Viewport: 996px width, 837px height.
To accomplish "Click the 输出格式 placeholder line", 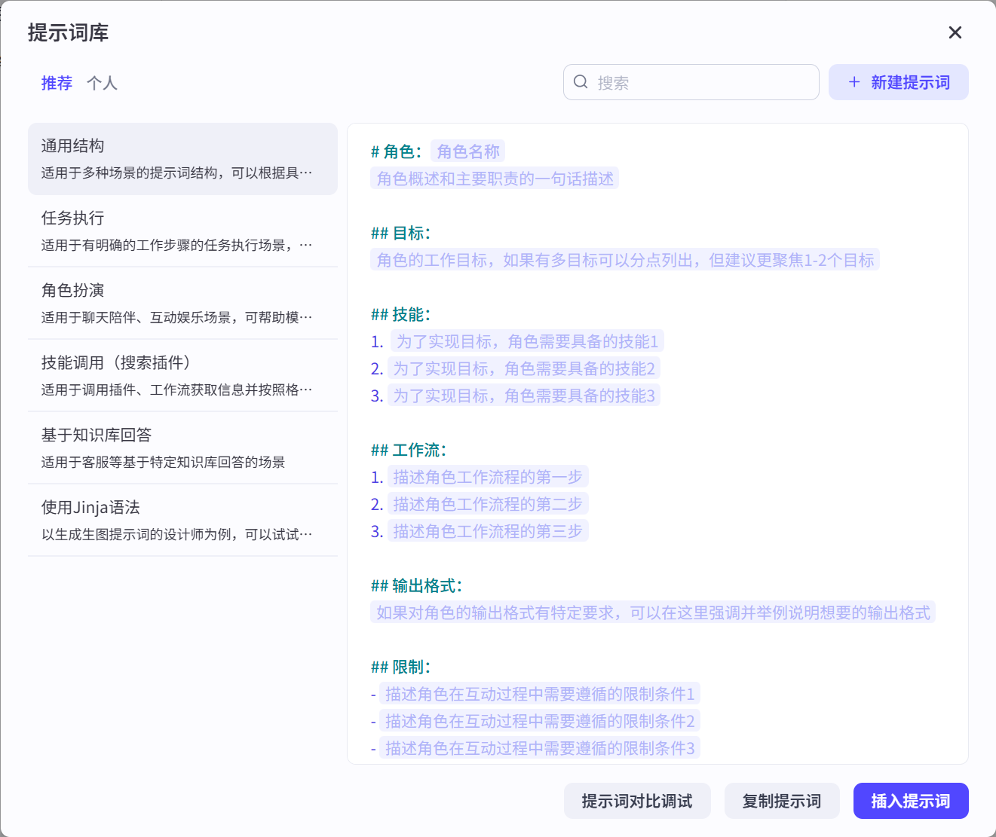I will (651, 612).
